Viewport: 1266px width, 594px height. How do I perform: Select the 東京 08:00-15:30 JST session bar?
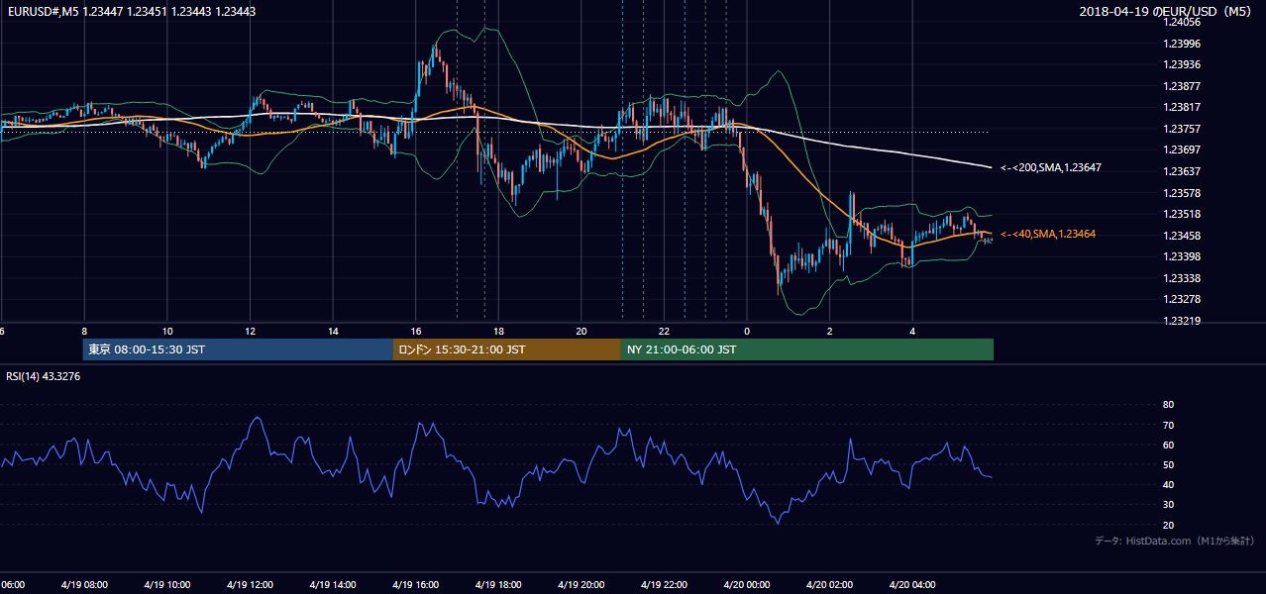[x=238, y=349]
